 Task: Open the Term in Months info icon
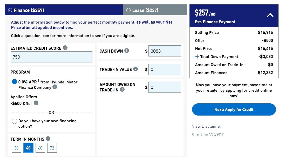[x=48, y=139]
